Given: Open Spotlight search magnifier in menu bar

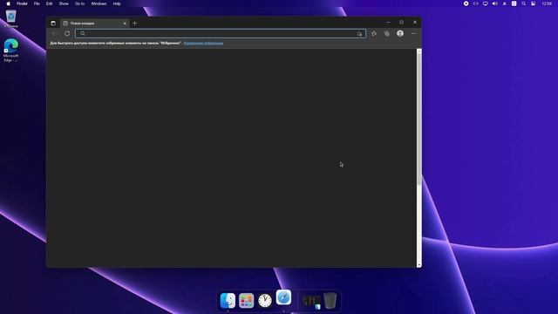Looking at the screenshot, I should coord(523,3).
